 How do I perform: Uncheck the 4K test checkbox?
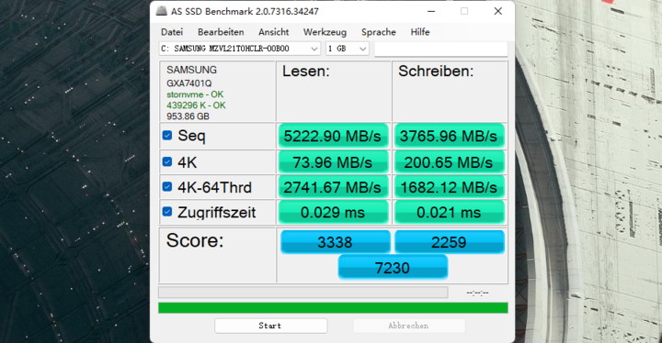[x=167, y=161]
